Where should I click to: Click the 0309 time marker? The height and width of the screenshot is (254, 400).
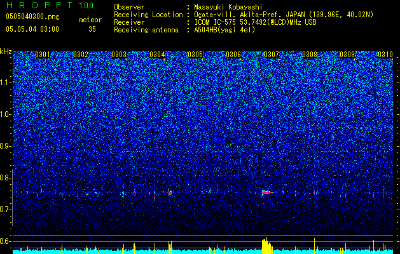[347, 55]
